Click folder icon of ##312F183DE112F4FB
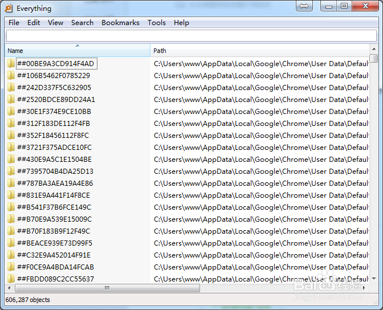Screen dimensions: 383x310 (11, 123)
